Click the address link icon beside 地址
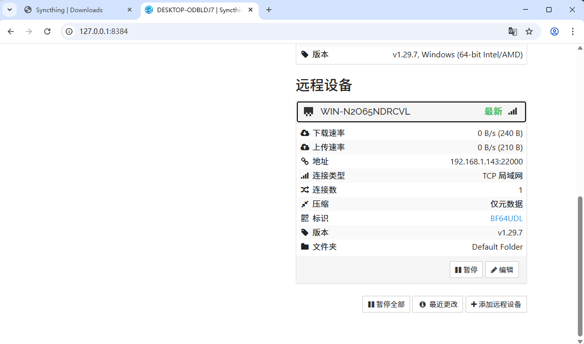 coord(304,161)
